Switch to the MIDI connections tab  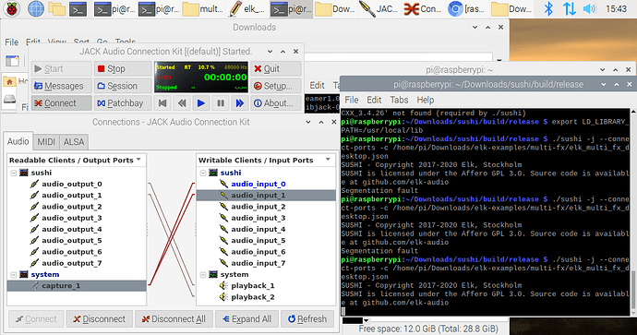pos(46,142)
